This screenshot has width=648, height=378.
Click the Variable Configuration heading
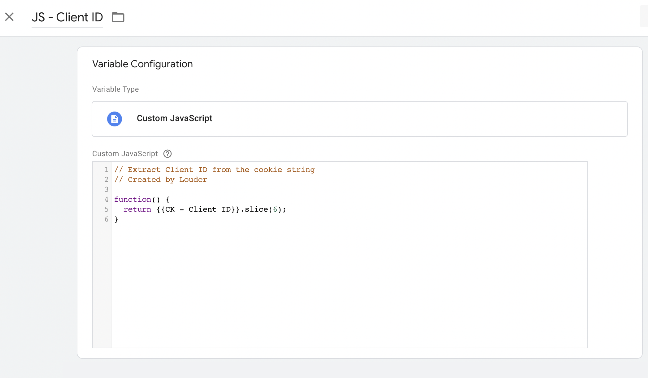tap(142, 64)
